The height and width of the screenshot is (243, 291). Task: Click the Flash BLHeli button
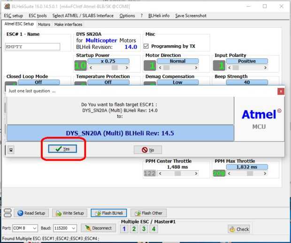pyautogui.click(x=109, y=213)
